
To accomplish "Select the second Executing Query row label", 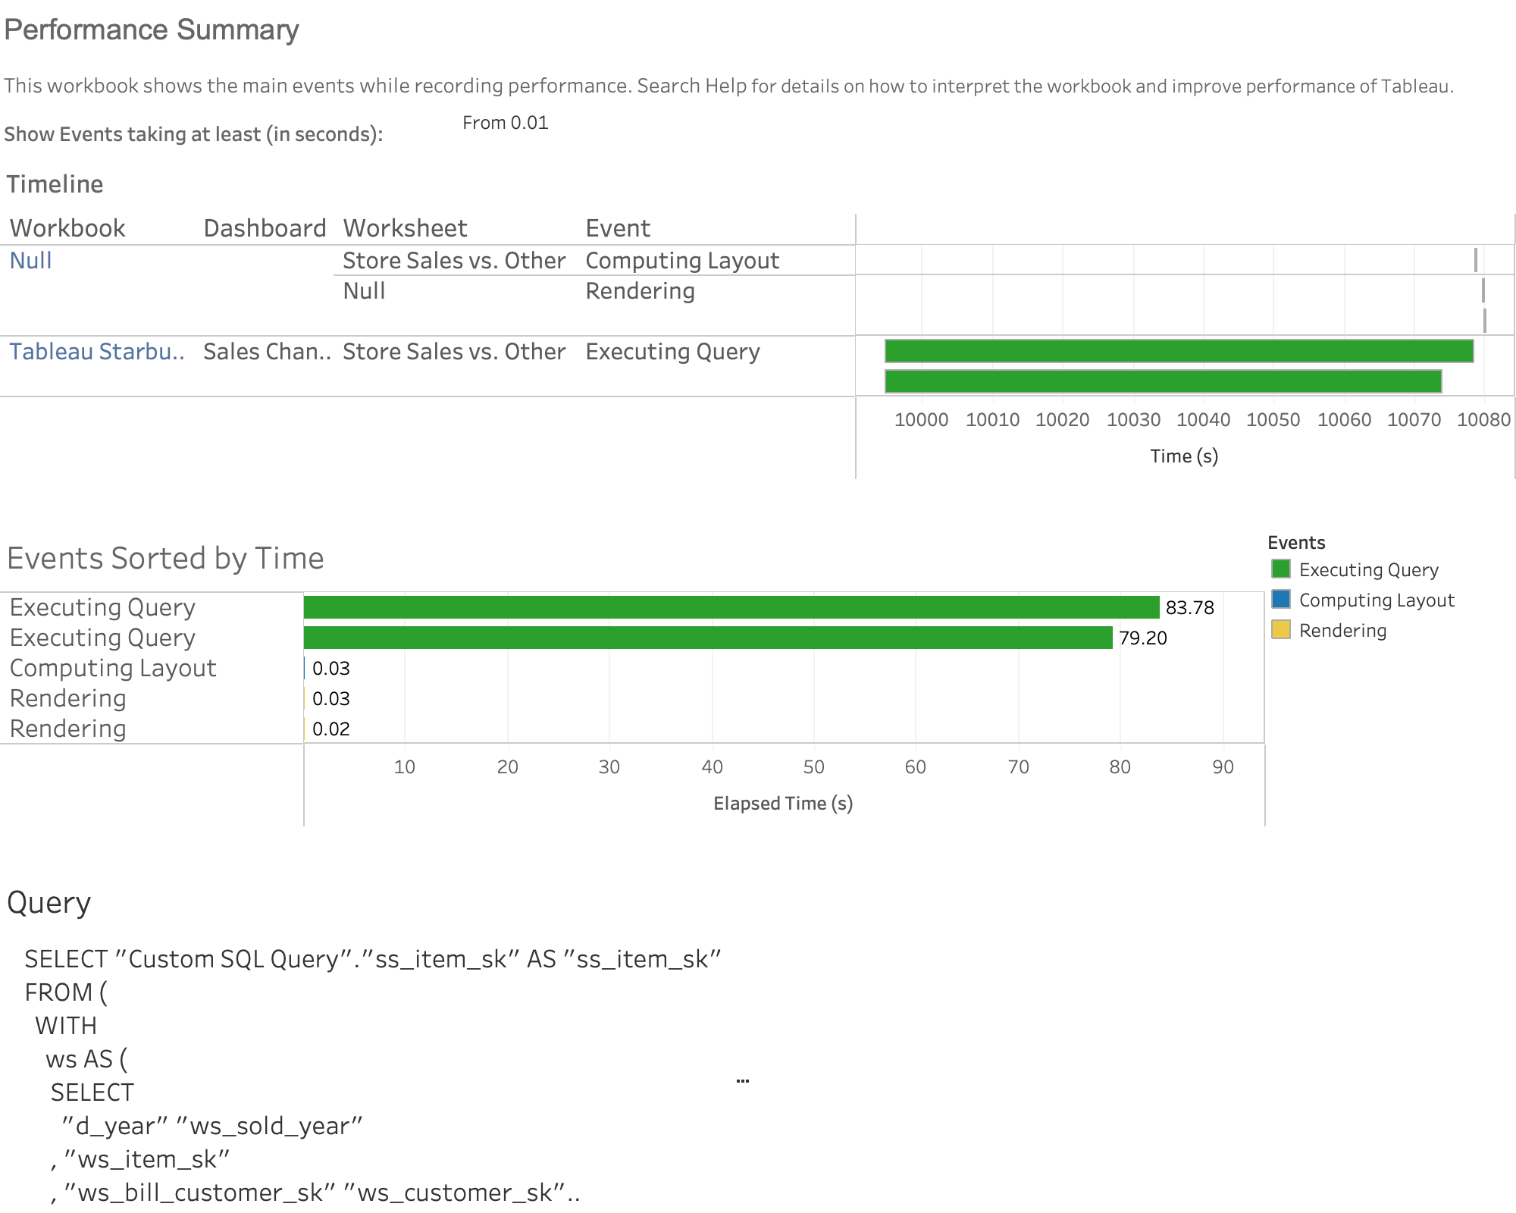I will click(102, 638).
